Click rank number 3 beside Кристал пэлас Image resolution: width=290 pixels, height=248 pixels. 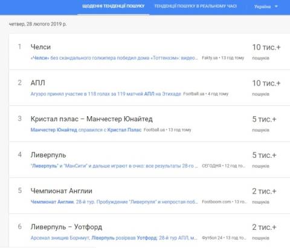(x=19, y=119)
